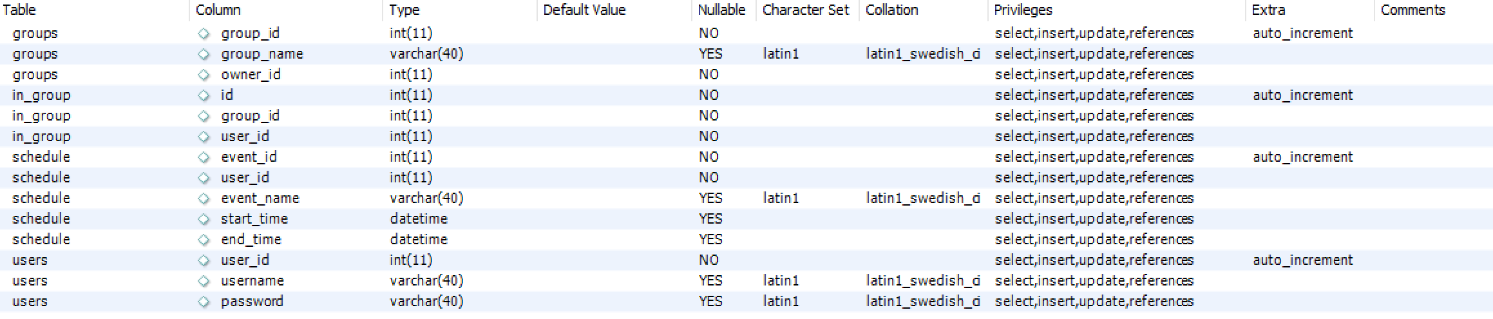Select diamond icon beside username
The height and width of the screenshot is (319, 1493).
click(204, 281)
